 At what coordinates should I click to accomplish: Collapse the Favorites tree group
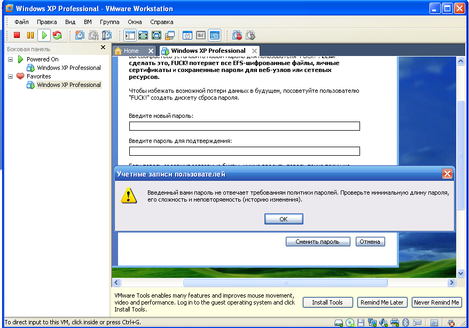pos(11,76)
